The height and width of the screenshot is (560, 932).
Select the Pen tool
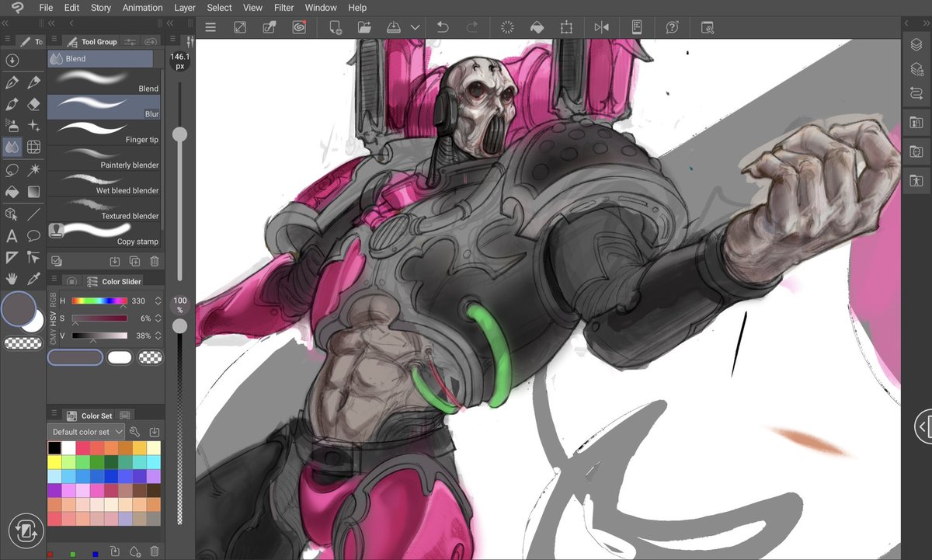point(12,82)
